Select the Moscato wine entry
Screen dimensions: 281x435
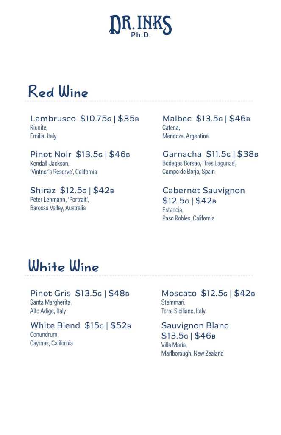coord(208,302)
